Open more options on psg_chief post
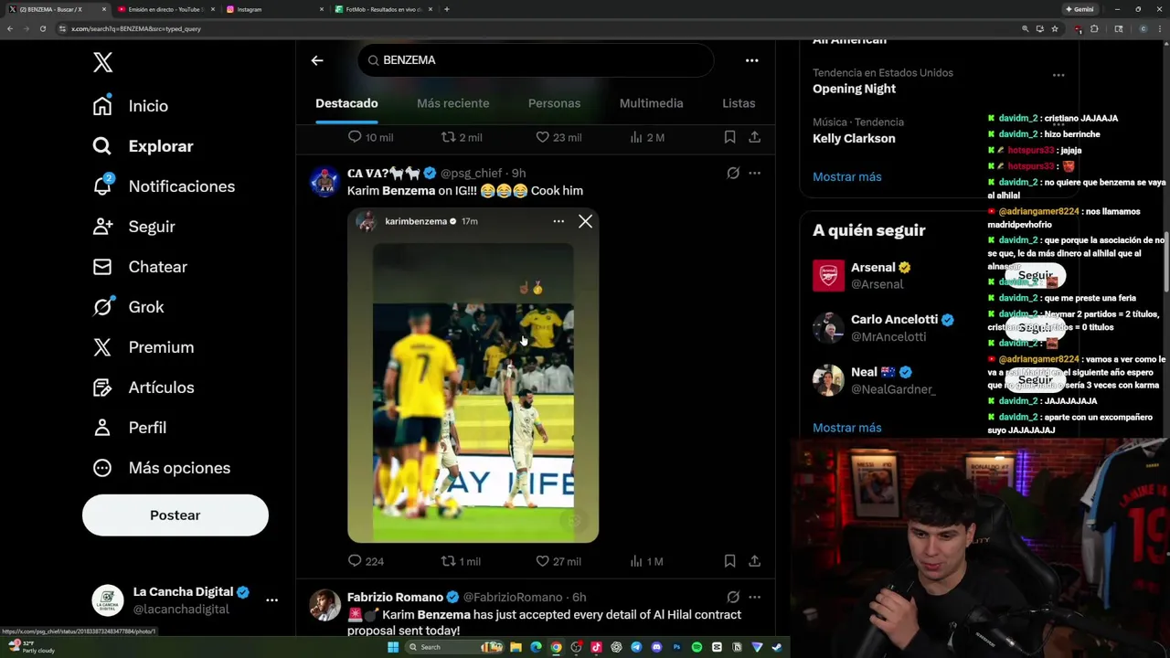1170x658 pixels. [x=754, y=173]
